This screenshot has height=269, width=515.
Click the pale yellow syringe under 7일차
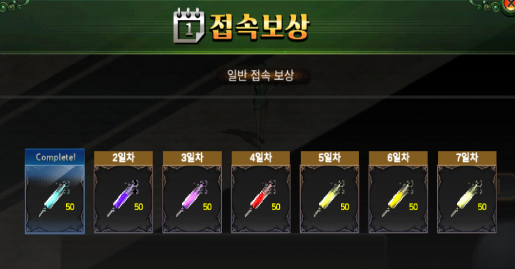click(466, 198)
